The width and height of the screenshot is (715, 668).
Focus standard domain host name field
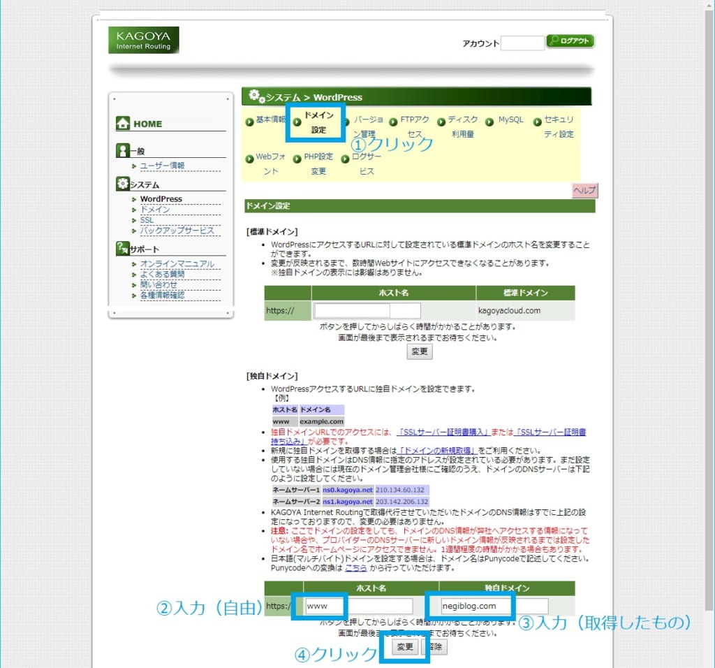click(367, 311)
